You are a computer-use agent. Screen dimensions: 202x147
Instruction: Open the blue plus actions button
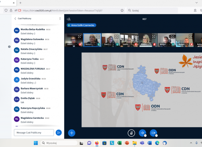tap(72, 133)
